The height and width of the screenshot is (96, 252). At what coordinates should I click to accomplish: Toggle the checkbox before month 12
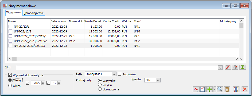(48, 83)
